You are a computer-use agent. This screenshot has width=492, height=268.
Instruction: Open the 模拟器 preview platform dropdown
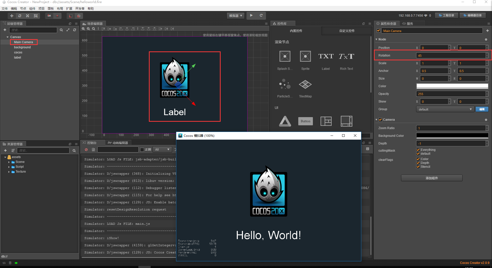coord(235,16)
